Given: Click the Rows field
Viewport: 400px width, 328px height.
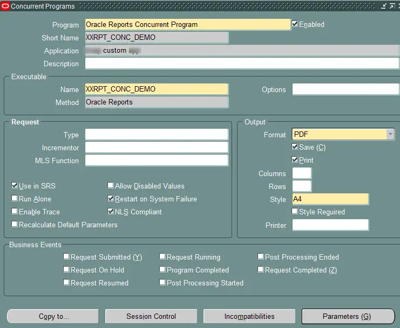Looking at the screenshot, I should [302, 186].
